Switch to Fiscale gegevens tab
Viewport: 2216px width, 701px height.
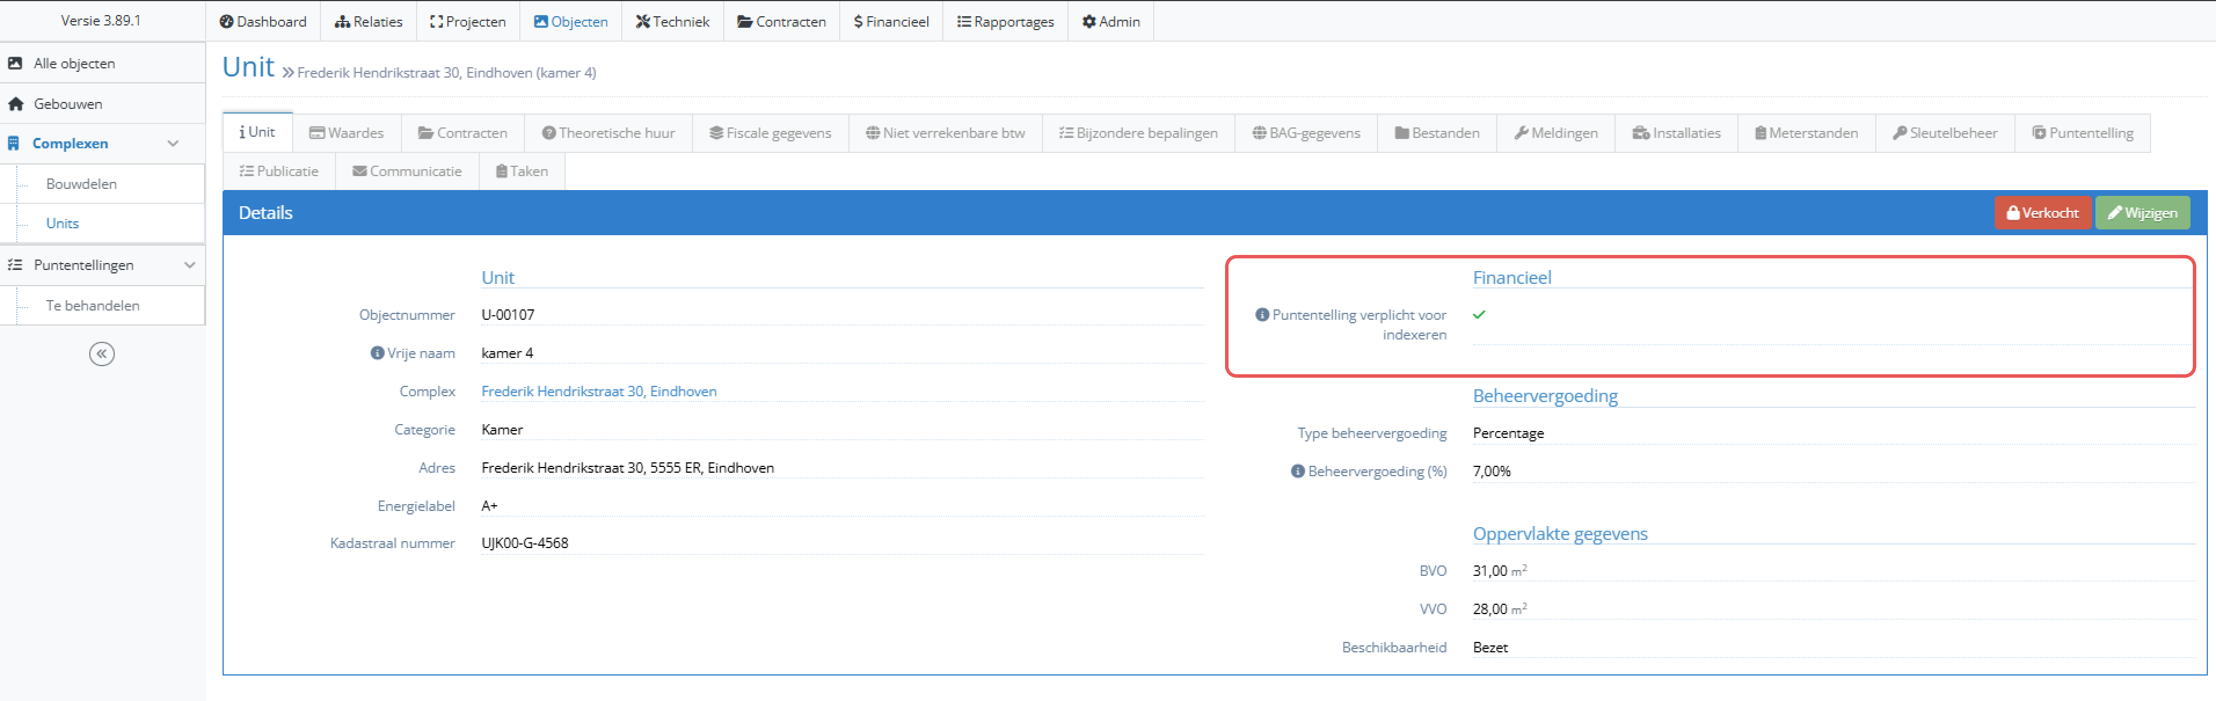[770, 133]
